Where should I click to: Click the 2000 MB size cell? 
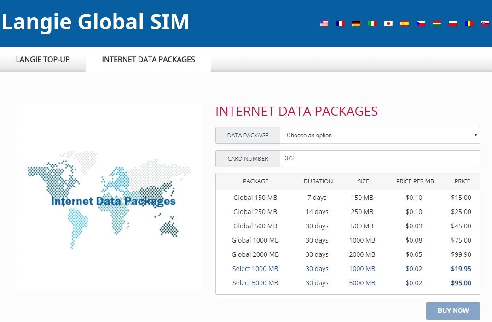[362, 254]
